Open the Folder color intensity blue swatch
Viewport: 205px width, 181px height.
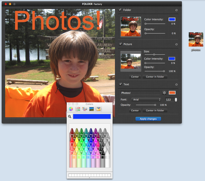click(x=172, y=19)
